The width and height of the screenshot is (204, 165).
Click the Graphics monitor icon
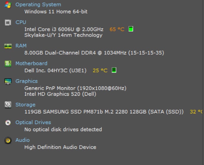8,81
